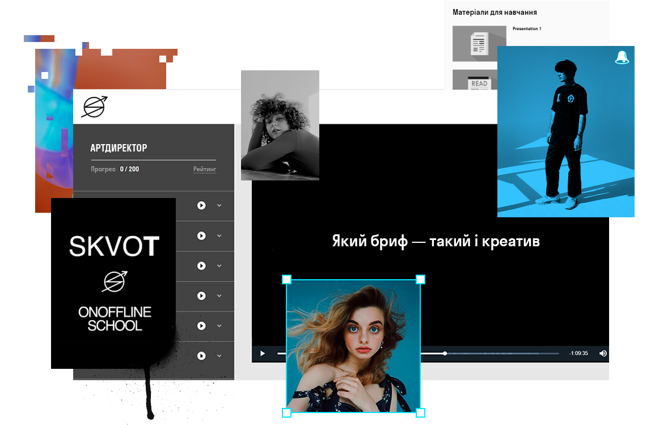Select the SKVOT ONOFFLINE SCHOOL black card
This screenshot has height=425, width=659.
pos(113,283)
